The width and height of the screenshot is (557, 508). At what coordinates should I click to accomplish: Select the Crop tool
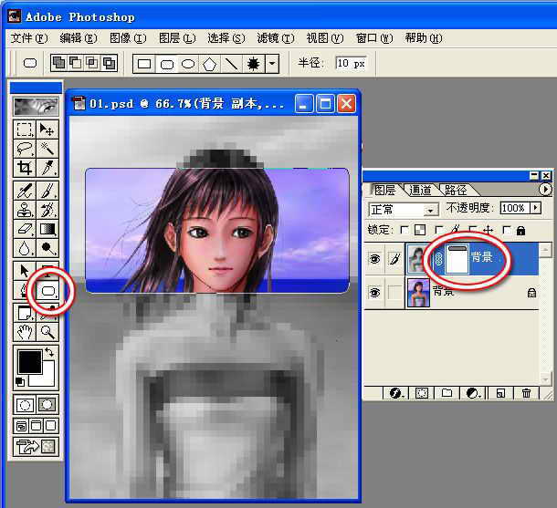pyautogui.click(x=25, y=168)
